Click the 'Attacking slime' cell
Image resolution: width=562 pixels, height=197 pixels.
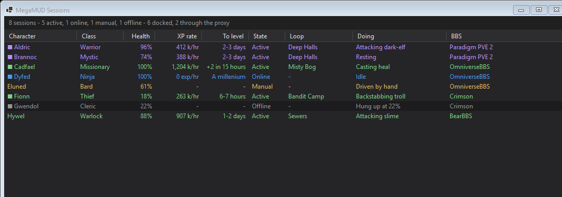pyautogui.click(x=377, y=116)
